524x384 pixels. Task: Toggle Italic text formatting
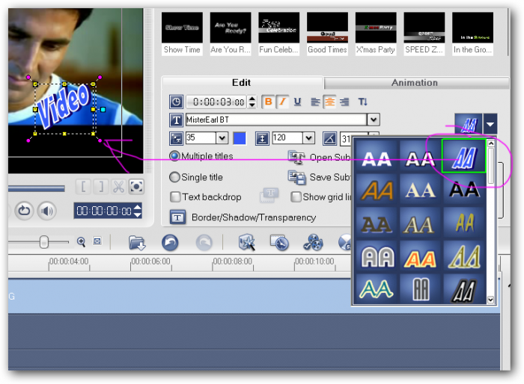283,102
